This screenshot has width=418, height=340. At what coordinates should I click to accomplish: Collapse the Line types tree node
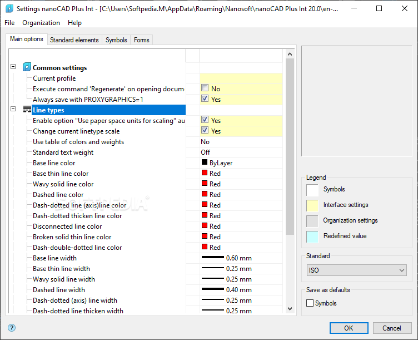tap(13, 109)
